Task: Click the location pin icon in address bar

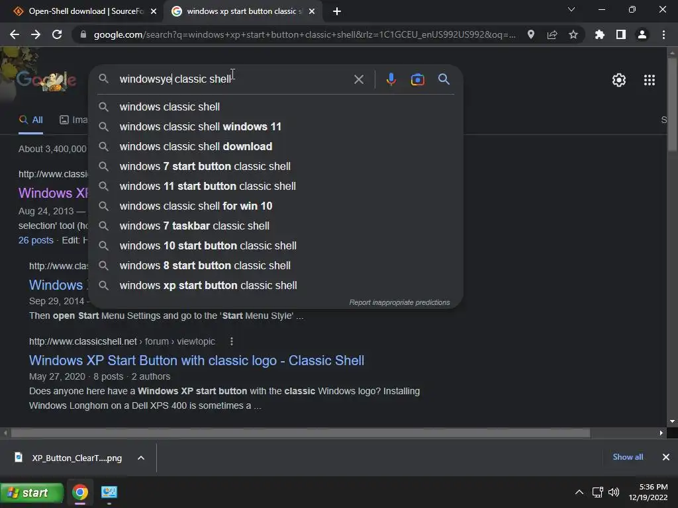Action: point(530,34)
